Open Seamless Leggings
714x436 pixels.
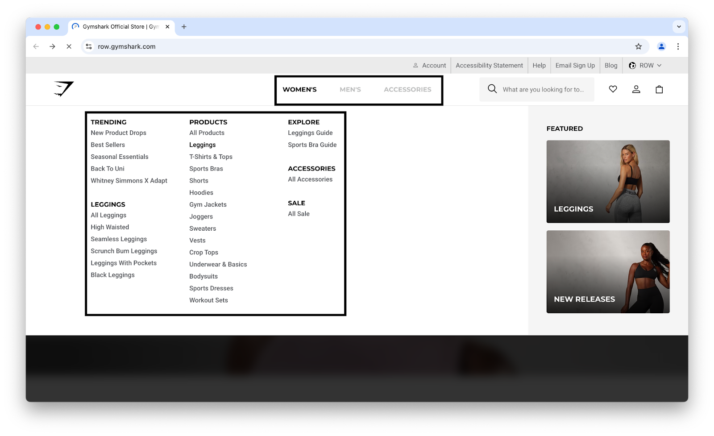click(119, 239)
